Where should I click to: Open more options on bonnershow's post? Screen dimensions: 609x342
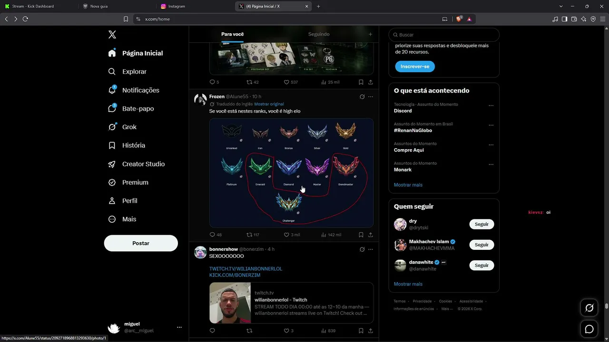371,249
